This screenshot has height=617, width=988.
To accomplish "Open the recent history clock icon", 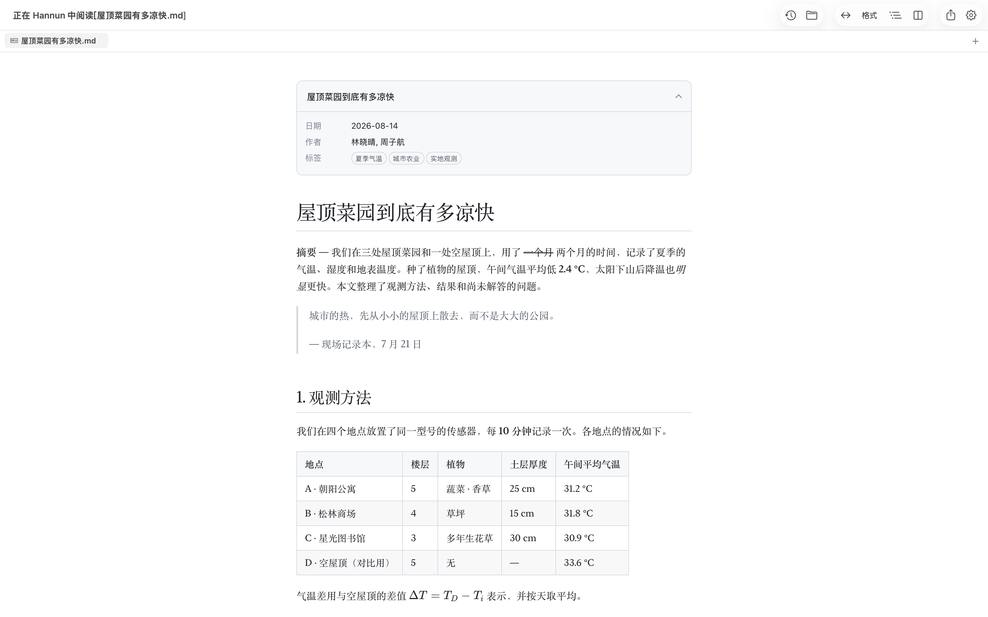I will pos(791,16).
